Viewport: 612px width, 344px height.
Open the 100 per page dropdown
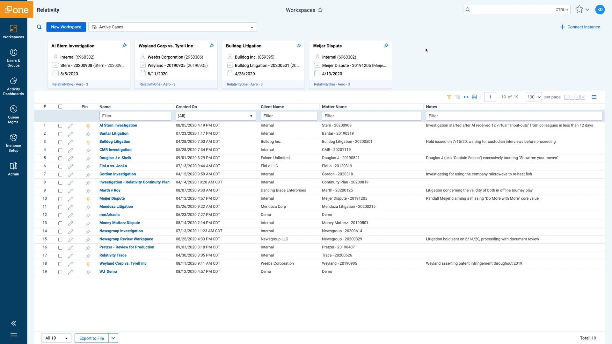(x=534, y=97)
